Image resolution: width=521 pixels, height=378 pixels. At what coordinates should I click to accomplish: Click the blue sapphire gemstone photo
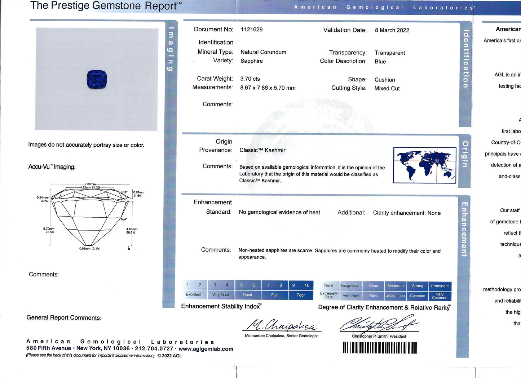pyautogui.click(x=97, y=80)
